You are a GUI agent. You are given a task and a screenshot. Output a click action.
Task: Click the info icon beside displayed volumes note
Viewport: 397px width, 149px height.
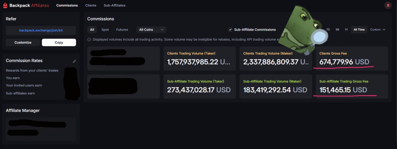click(89, 40)
